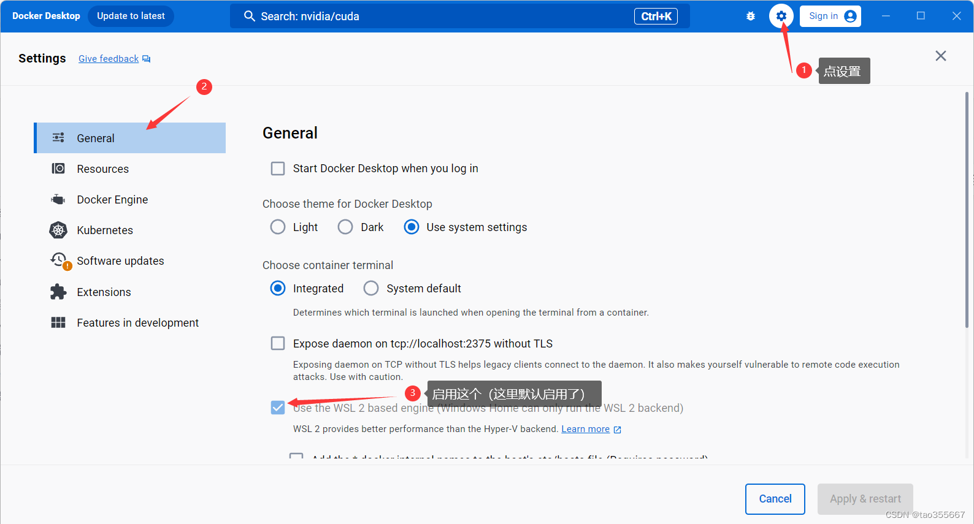Image resolution: width=974 pixels, height=524 pixels.
Task: Click the user avatar icon on Sign in
Action: pyautogui.click(x=850, y=16)
